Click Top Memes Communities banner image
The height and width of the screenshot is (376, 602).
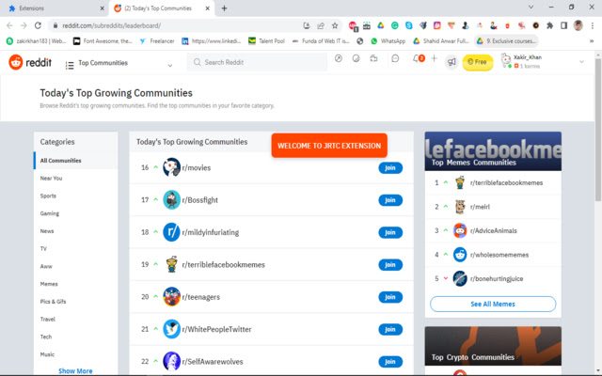(493, 151)
